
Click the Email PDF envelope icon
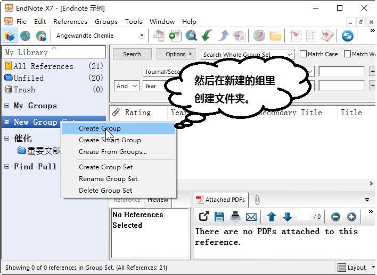(x=251, y=217)
